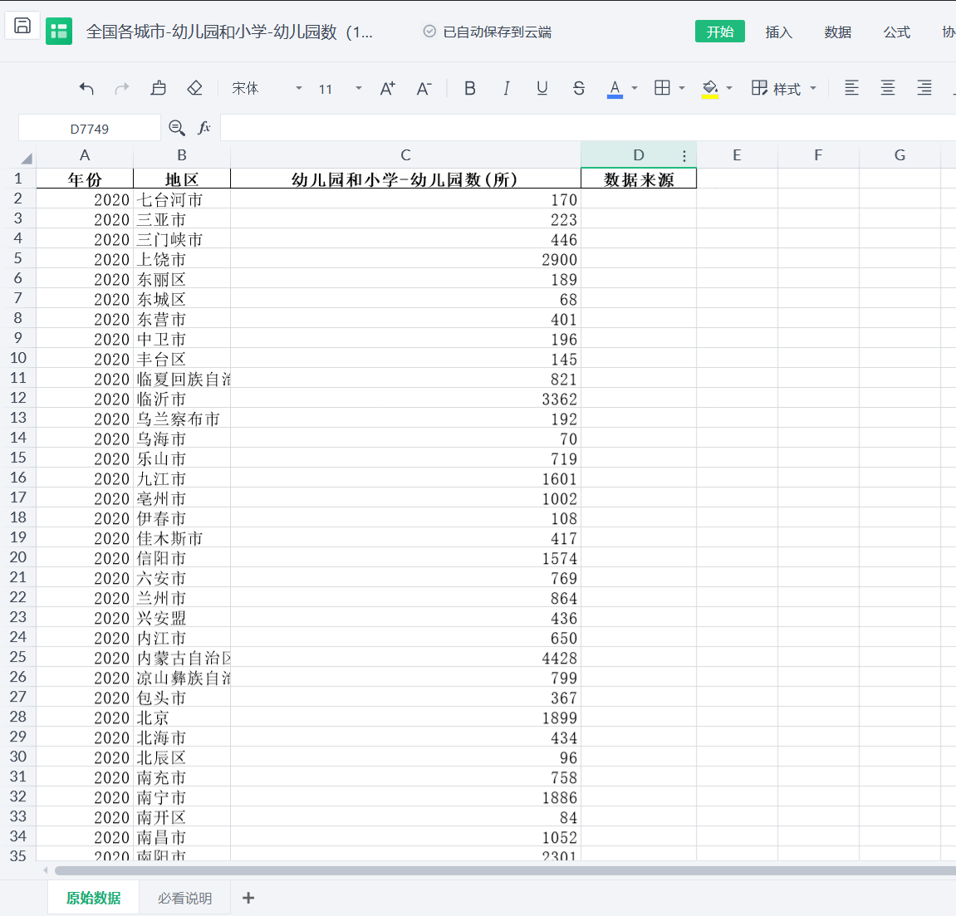956x916 pixels.
Task: Align text right
Action: [924, 88]
